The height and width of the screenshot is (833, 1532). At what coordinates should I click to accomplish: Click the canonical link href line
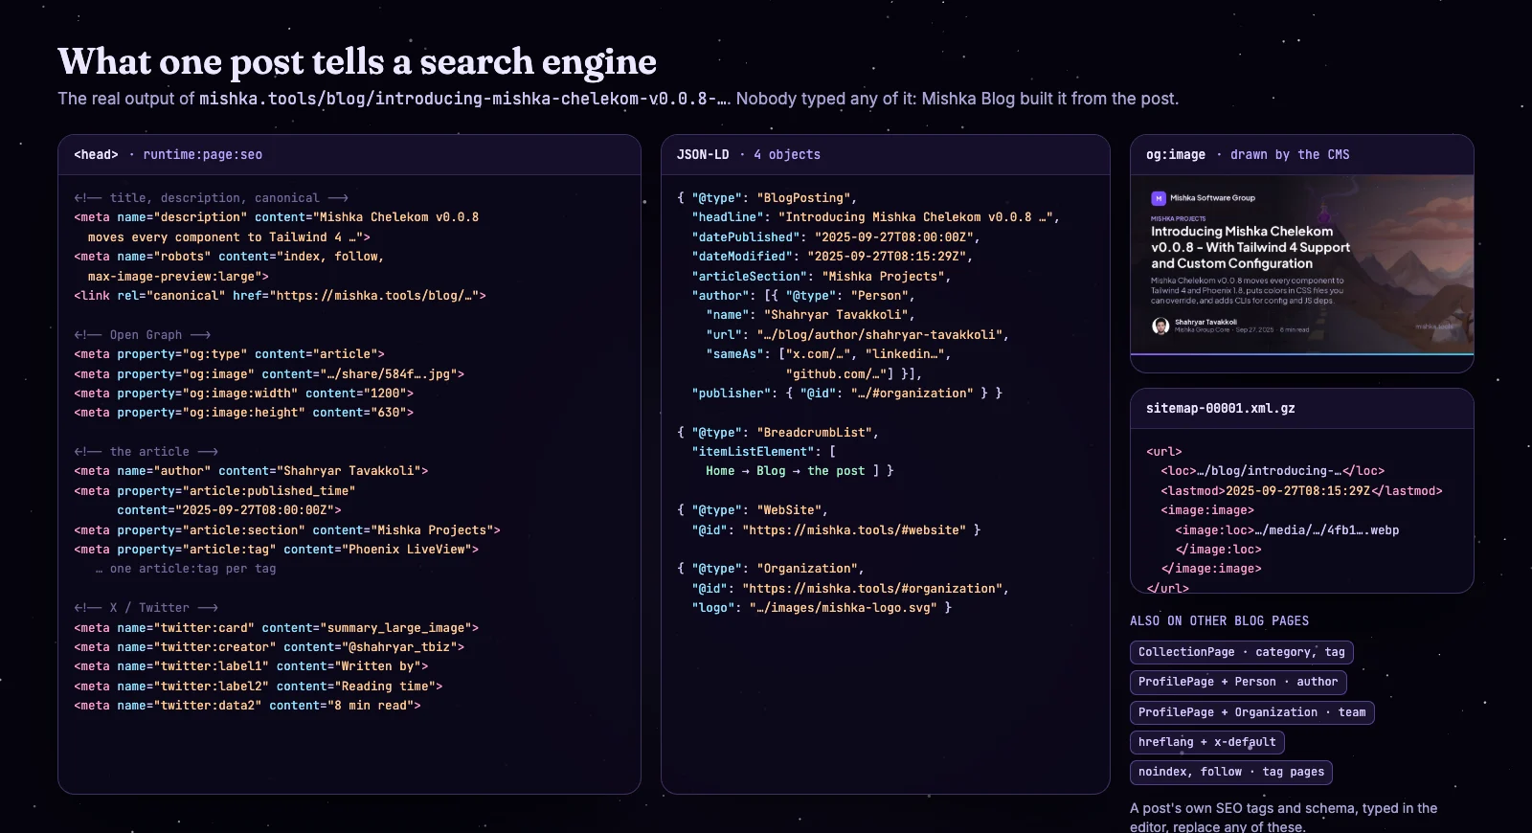click(x=281, y=296)
